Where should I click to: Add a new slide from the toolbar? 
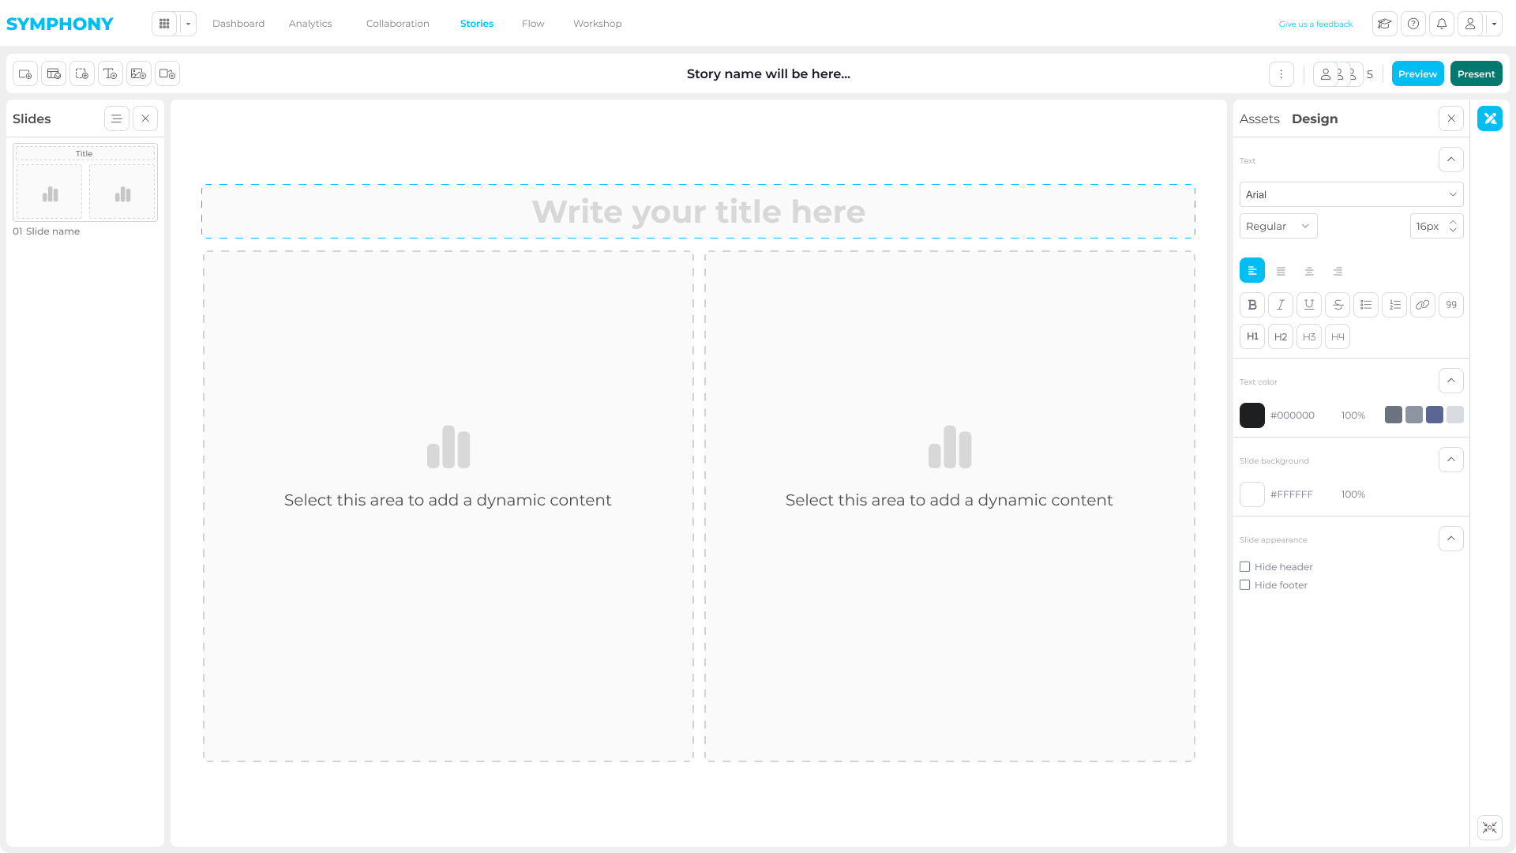click(x=24, y=73)
